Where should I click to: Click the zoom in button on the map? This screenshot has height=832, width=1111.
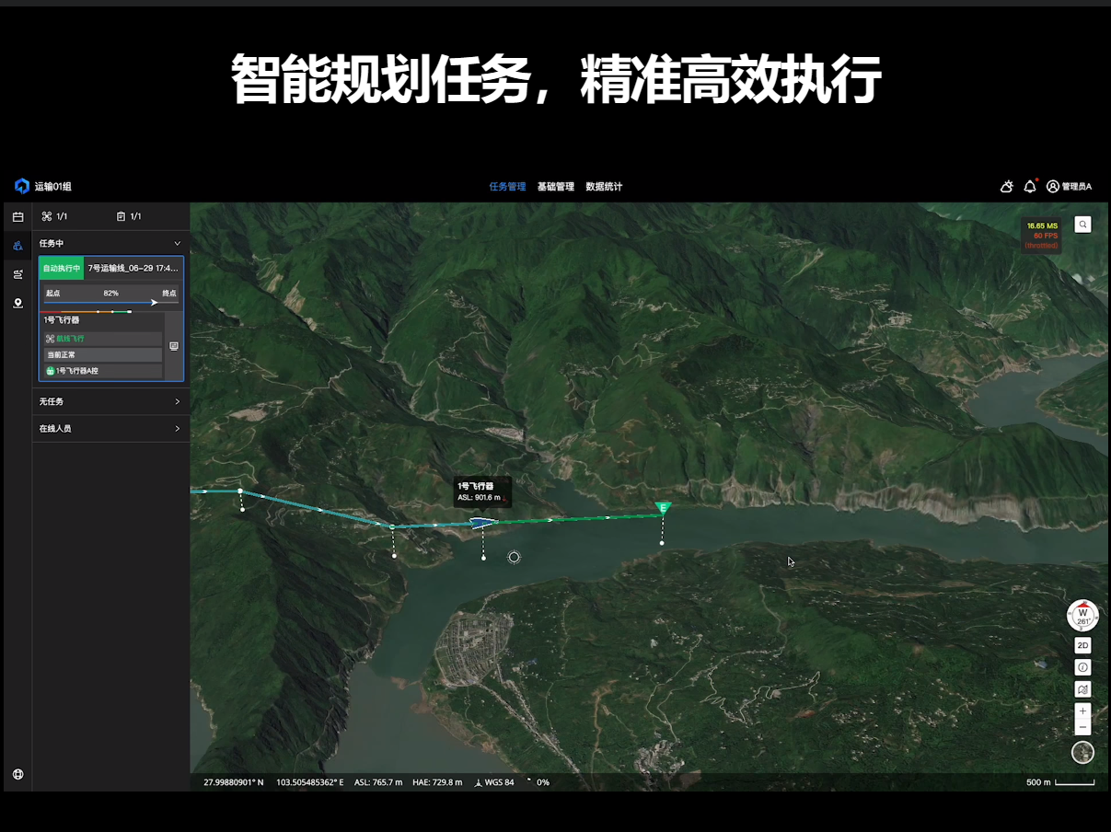(1082, 711)
